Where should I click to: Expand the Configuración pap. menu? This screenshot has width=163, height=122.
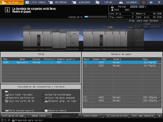[13, 116]
